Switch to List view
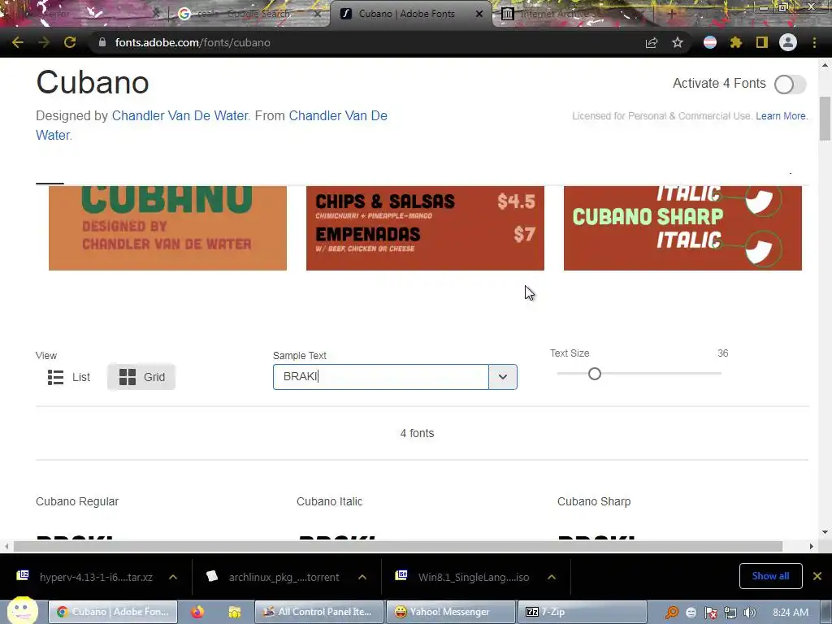Image resolution: width=832 pixels, height=624 pixels. tap(69, 377)
